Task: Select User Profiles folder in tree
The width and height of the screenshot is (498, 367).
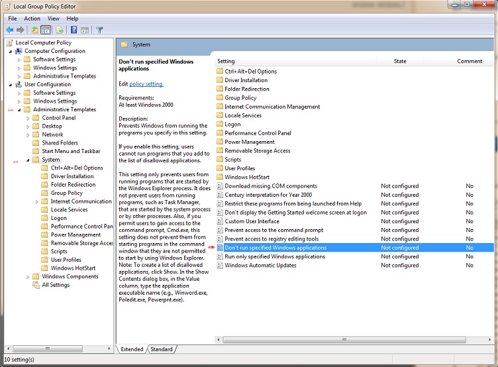Action: tap(66, 260)
